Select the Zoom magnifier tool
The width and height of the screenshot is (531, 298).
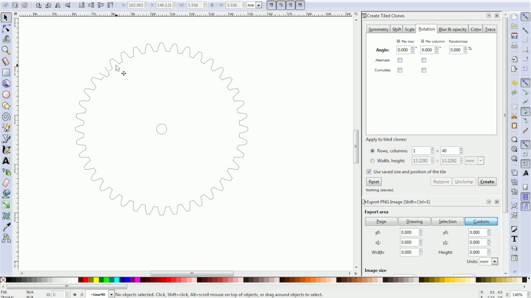(x=6, y=50)
